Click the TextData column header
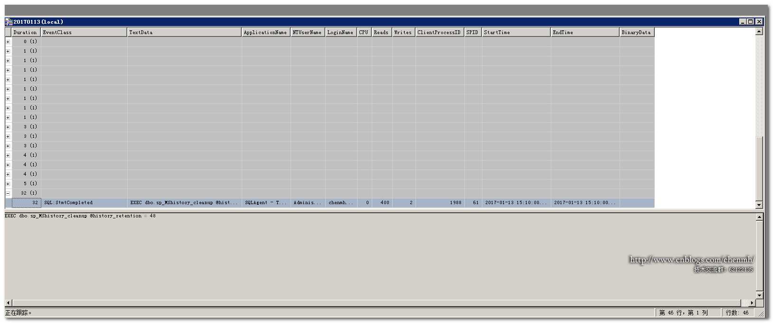The height and width of the screenshot is (323, 773). (x=184, y=32)
